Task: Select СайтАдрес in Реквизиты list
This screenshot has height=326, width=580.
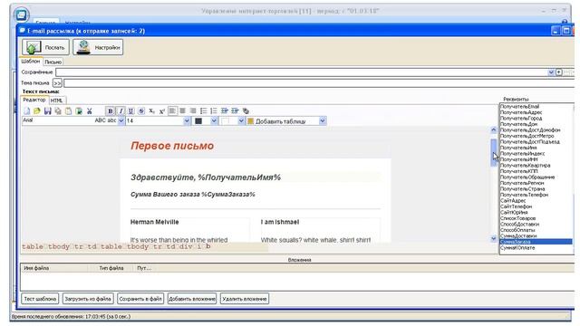Action: pyautogui.click(x=513, y=201)
